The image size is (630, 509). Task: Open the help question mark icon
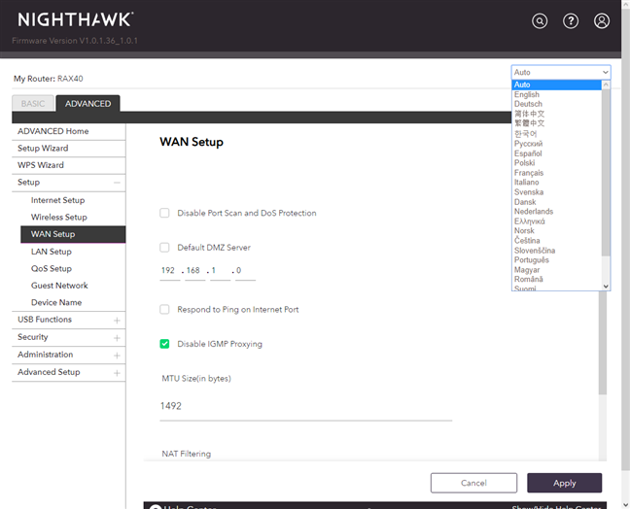pyautogui.click(x=571, y=20)
